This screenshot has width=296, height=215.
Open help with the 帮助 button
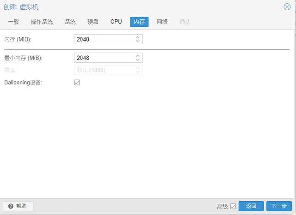pos(18,206)
